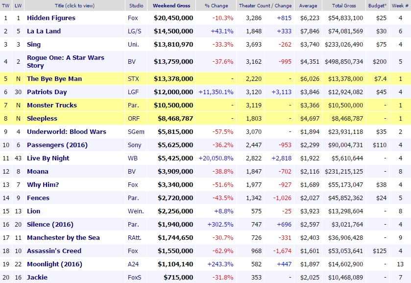Sort by Weekend Gross header
This screenshot has height=283, width=411.
pyautogui.click(x=171, y=5)
